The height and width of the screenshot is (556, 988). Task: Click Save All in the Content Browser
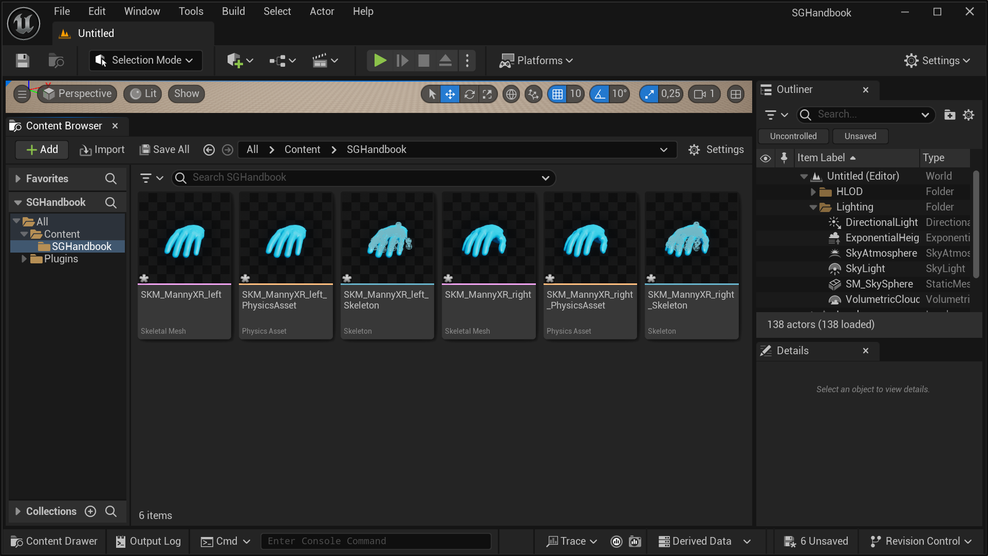[164, 149]
